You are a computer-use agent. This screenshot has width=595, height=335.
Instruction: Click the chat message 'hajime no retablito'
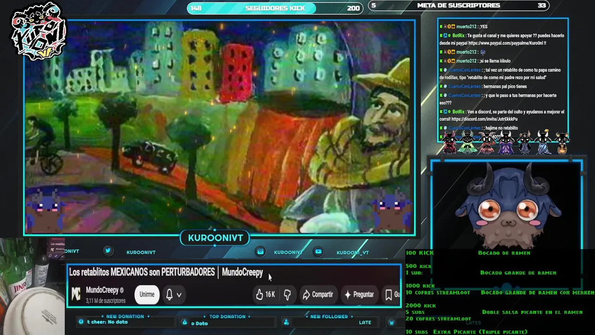[501, 128]
